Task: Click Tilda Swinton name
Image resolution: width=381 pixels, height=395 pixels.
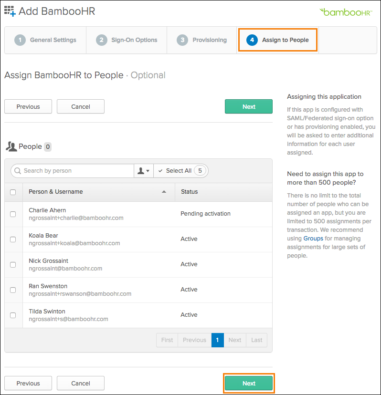Action: tap(47, 312)
